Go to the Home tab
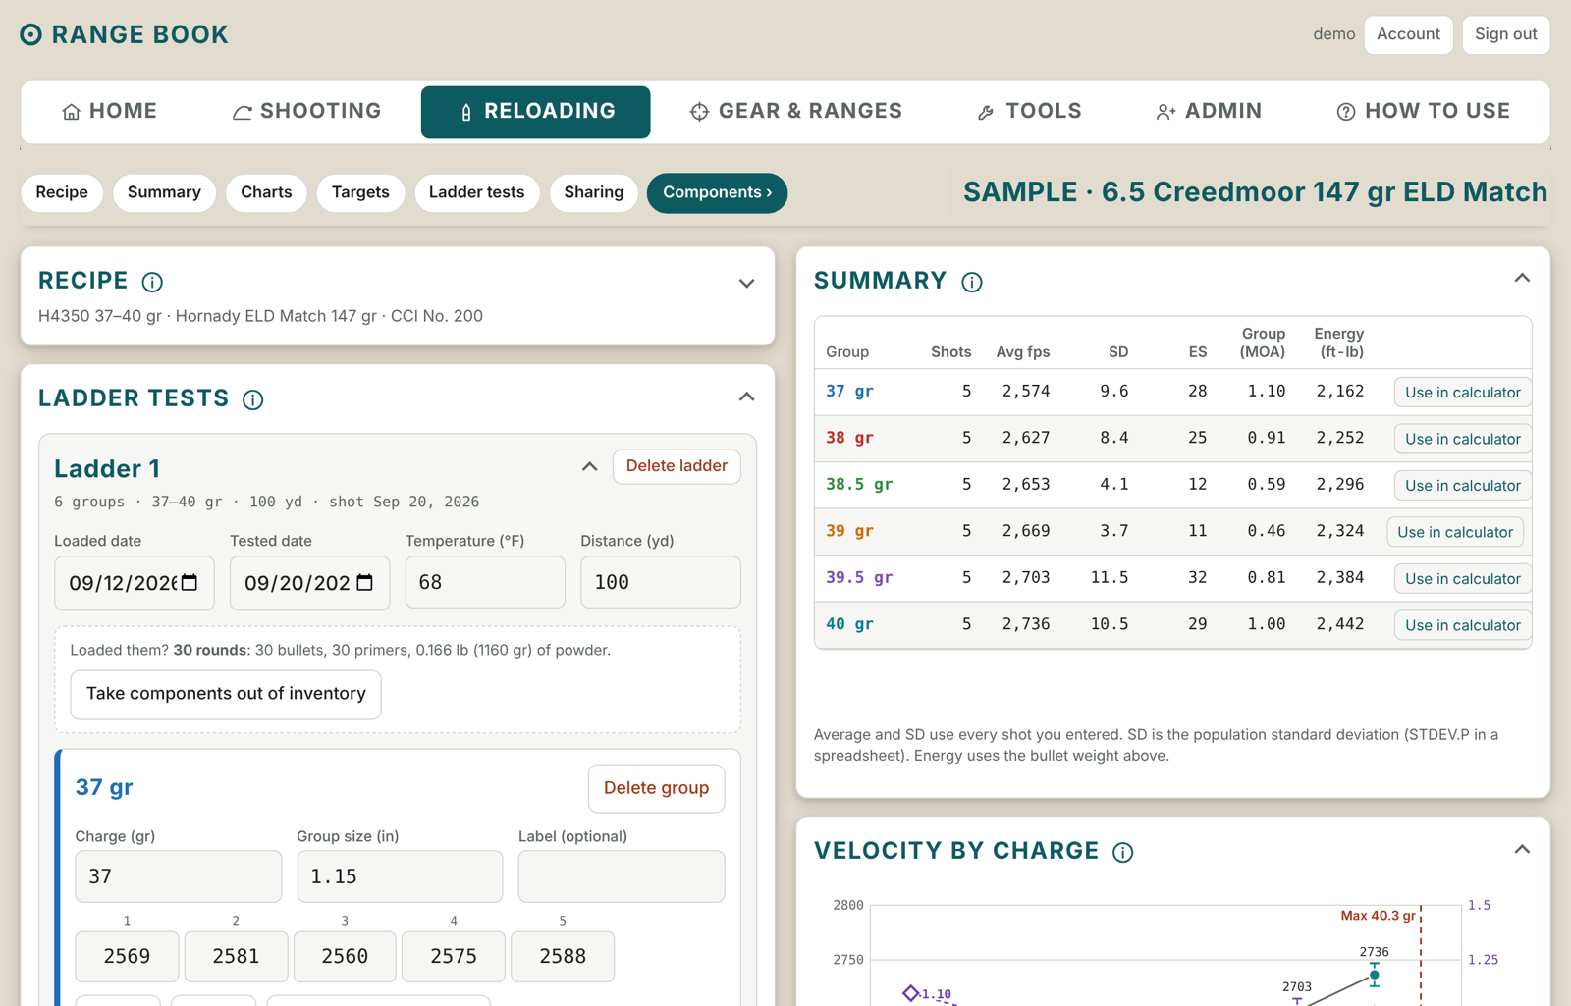 109,112
